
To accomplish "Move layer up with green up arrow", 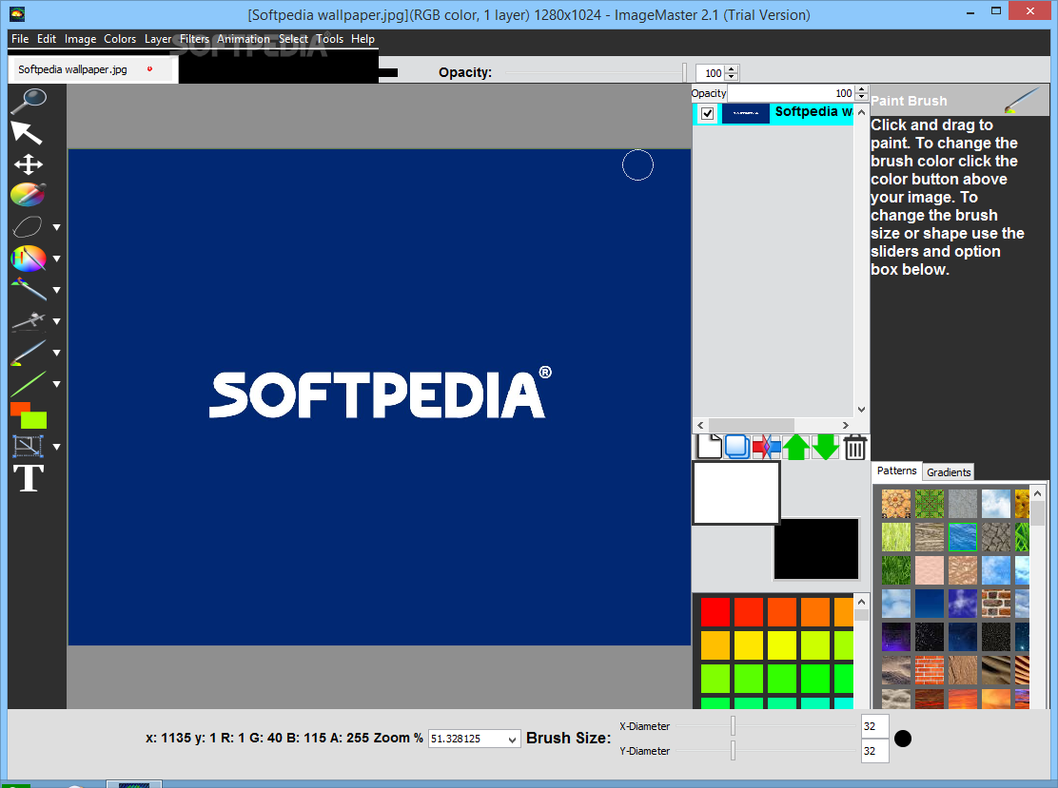I will 796,447.
